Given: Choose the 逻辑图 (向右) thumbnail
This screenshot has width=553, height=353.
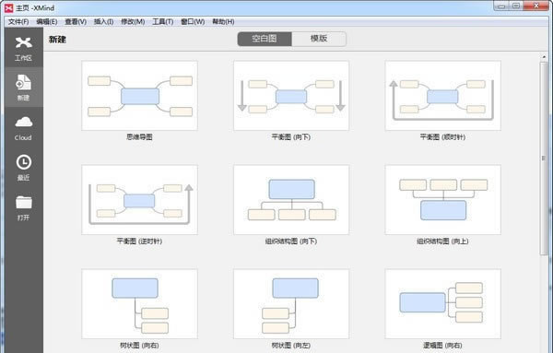Looking at the screenshot, I should [x=443, y=304].
